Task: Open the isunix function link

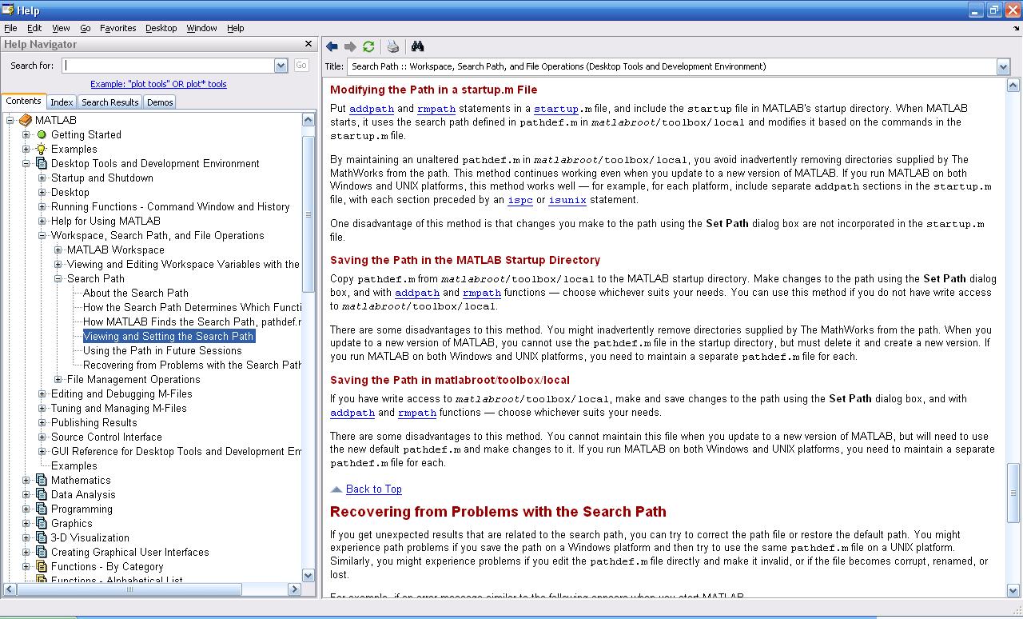Action: click(x=566, y=200)
